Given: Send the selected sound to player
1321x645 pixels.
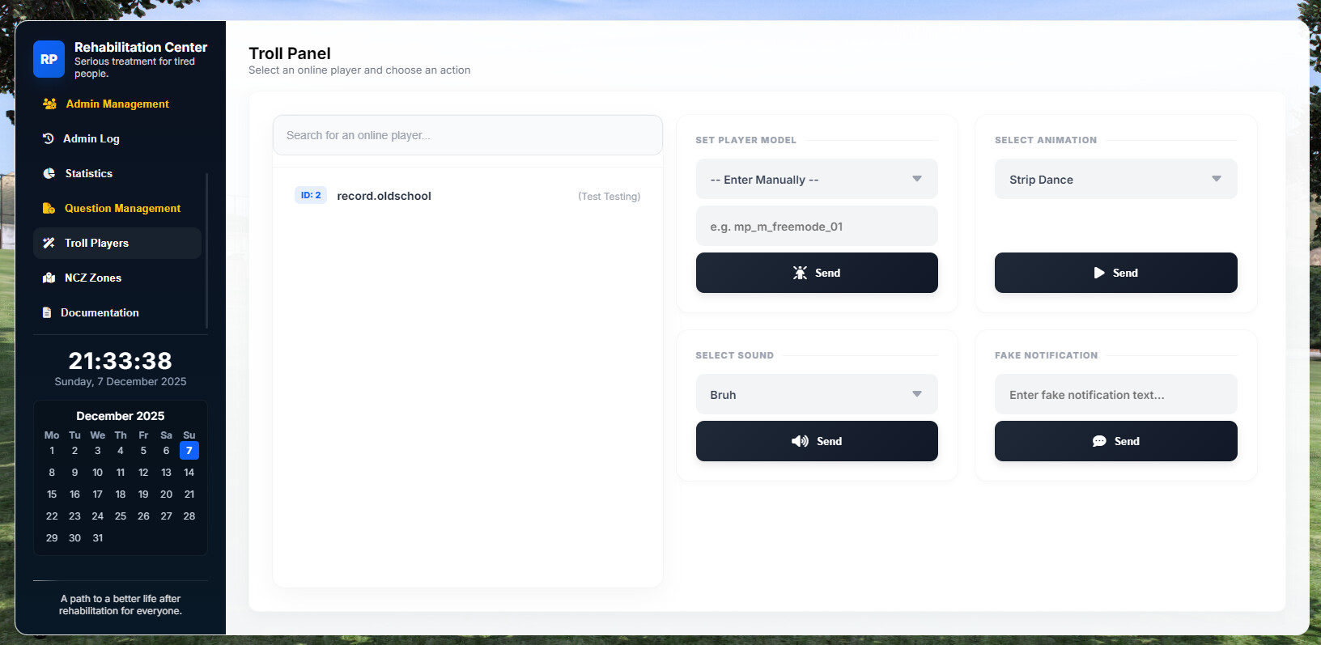Looking at the screenshot, I should (x=816, y=442).
